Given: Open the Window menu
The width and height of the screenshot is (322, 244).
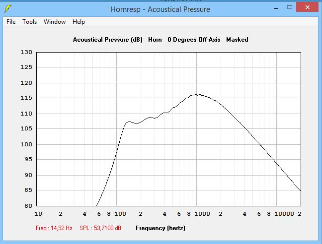Looking at the screenshot, I should coord(55,22).
